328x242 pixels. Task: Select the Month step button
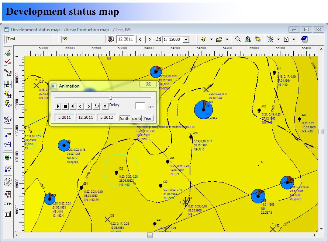124,118
